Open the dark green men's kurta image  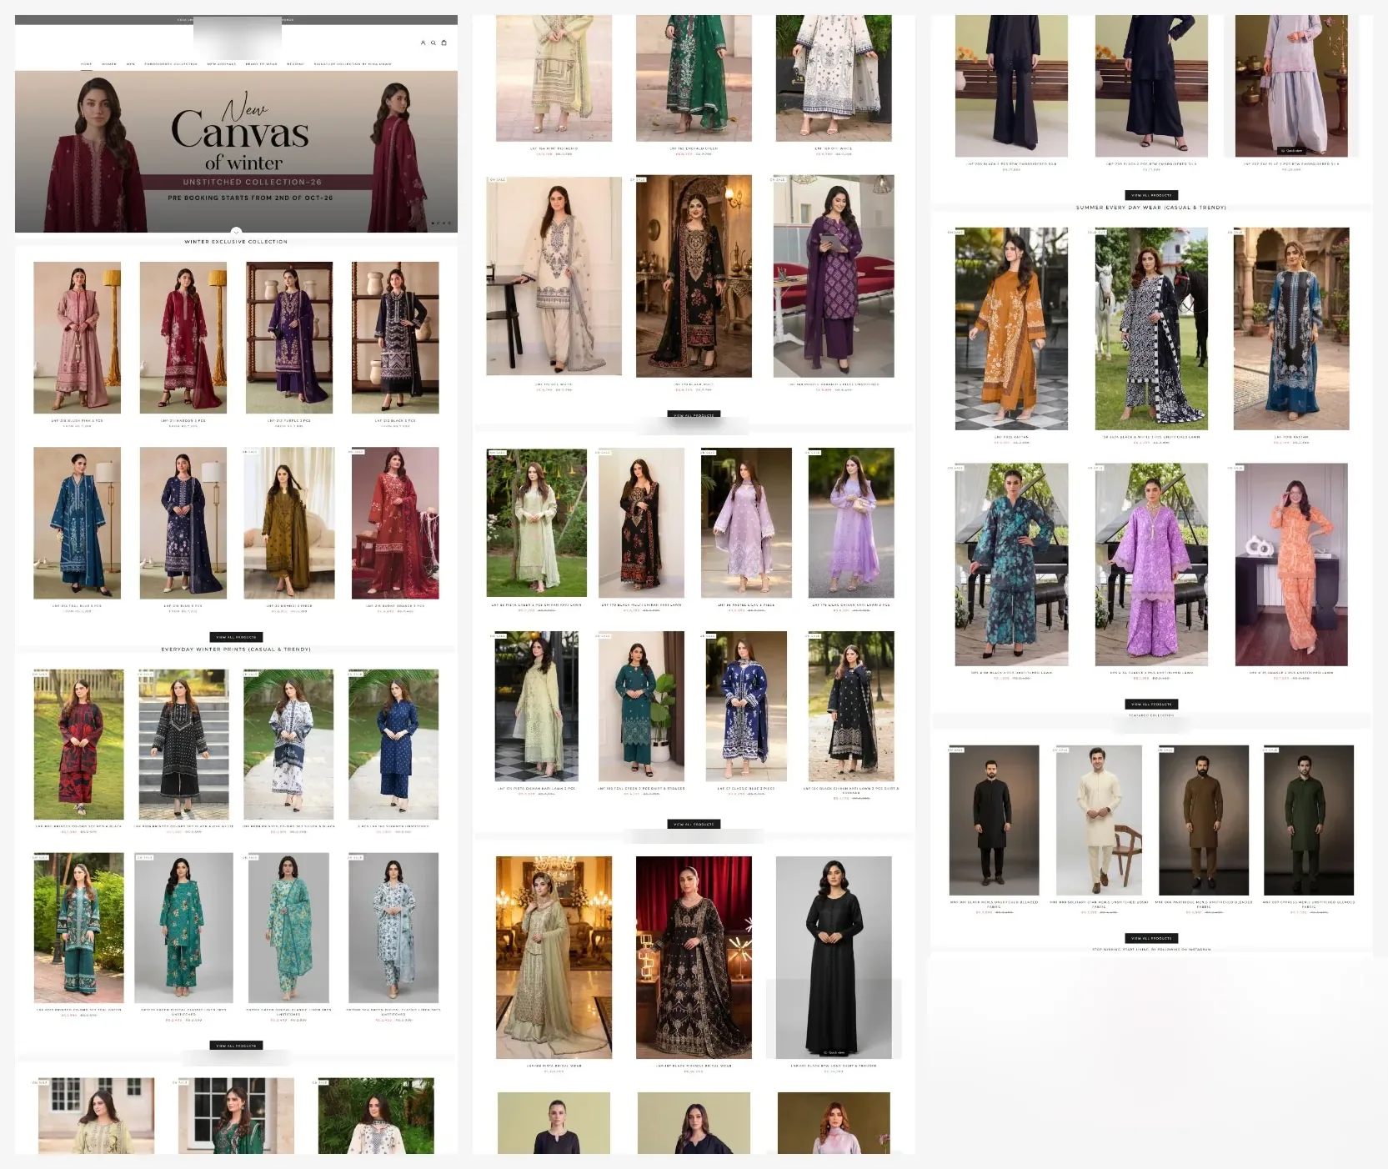point(1309,820)
